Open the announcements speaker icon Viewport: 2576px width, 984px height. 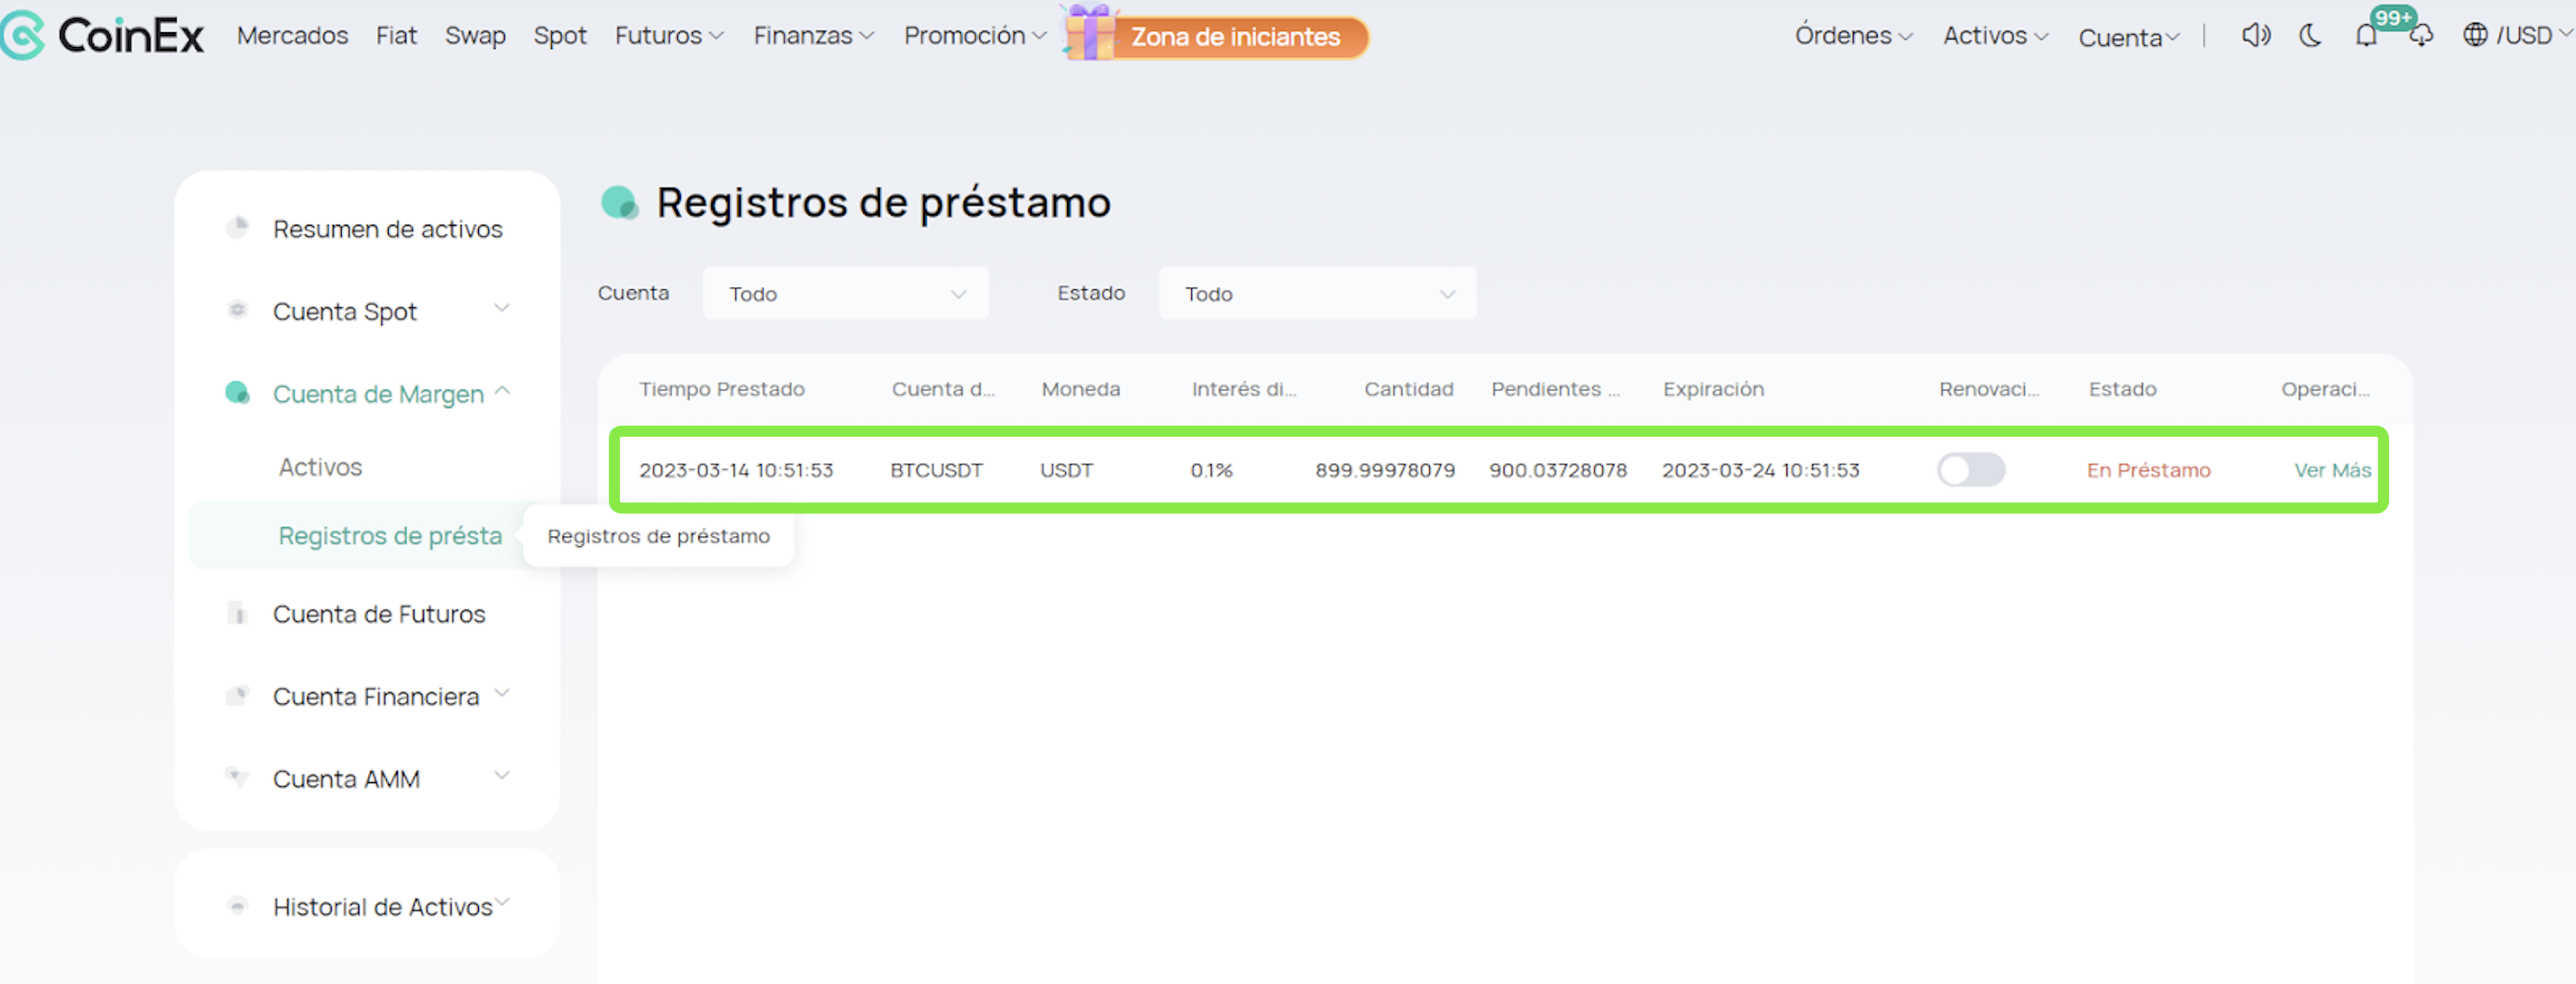[2255, 36]
